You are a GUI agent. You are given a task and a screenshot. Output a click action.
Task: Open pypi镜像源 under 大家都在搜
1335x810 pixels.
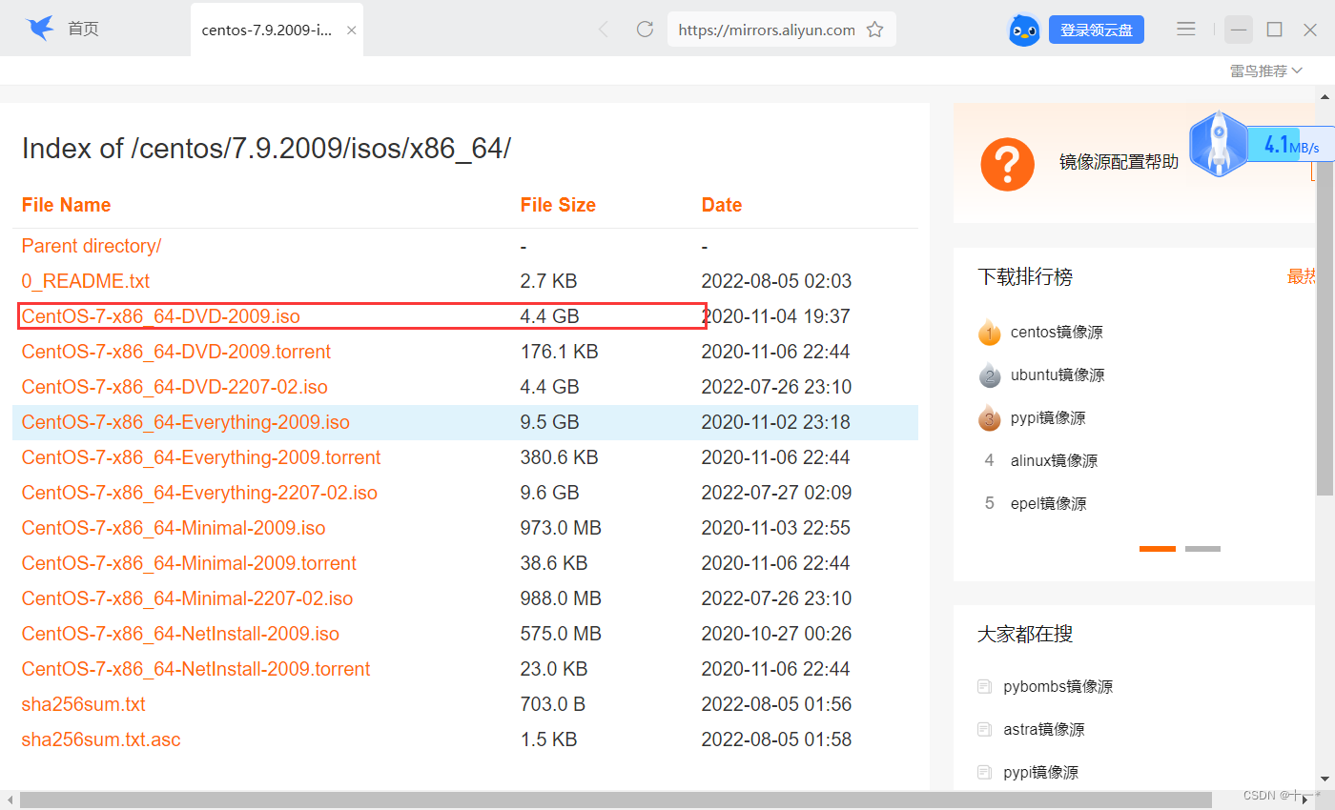point(1040,772)
